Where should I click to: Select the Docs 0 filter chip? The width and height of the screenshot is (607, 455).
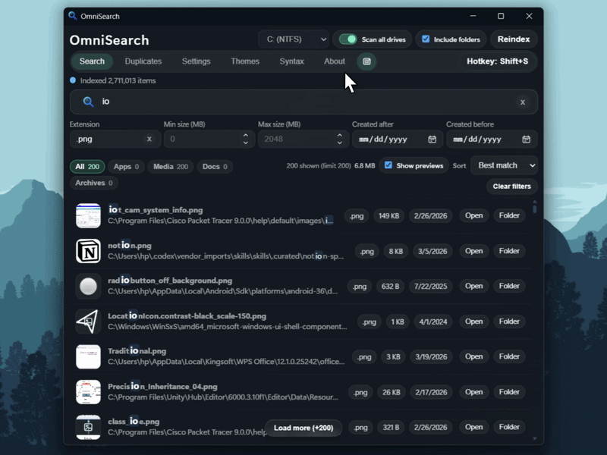point(215,167)
